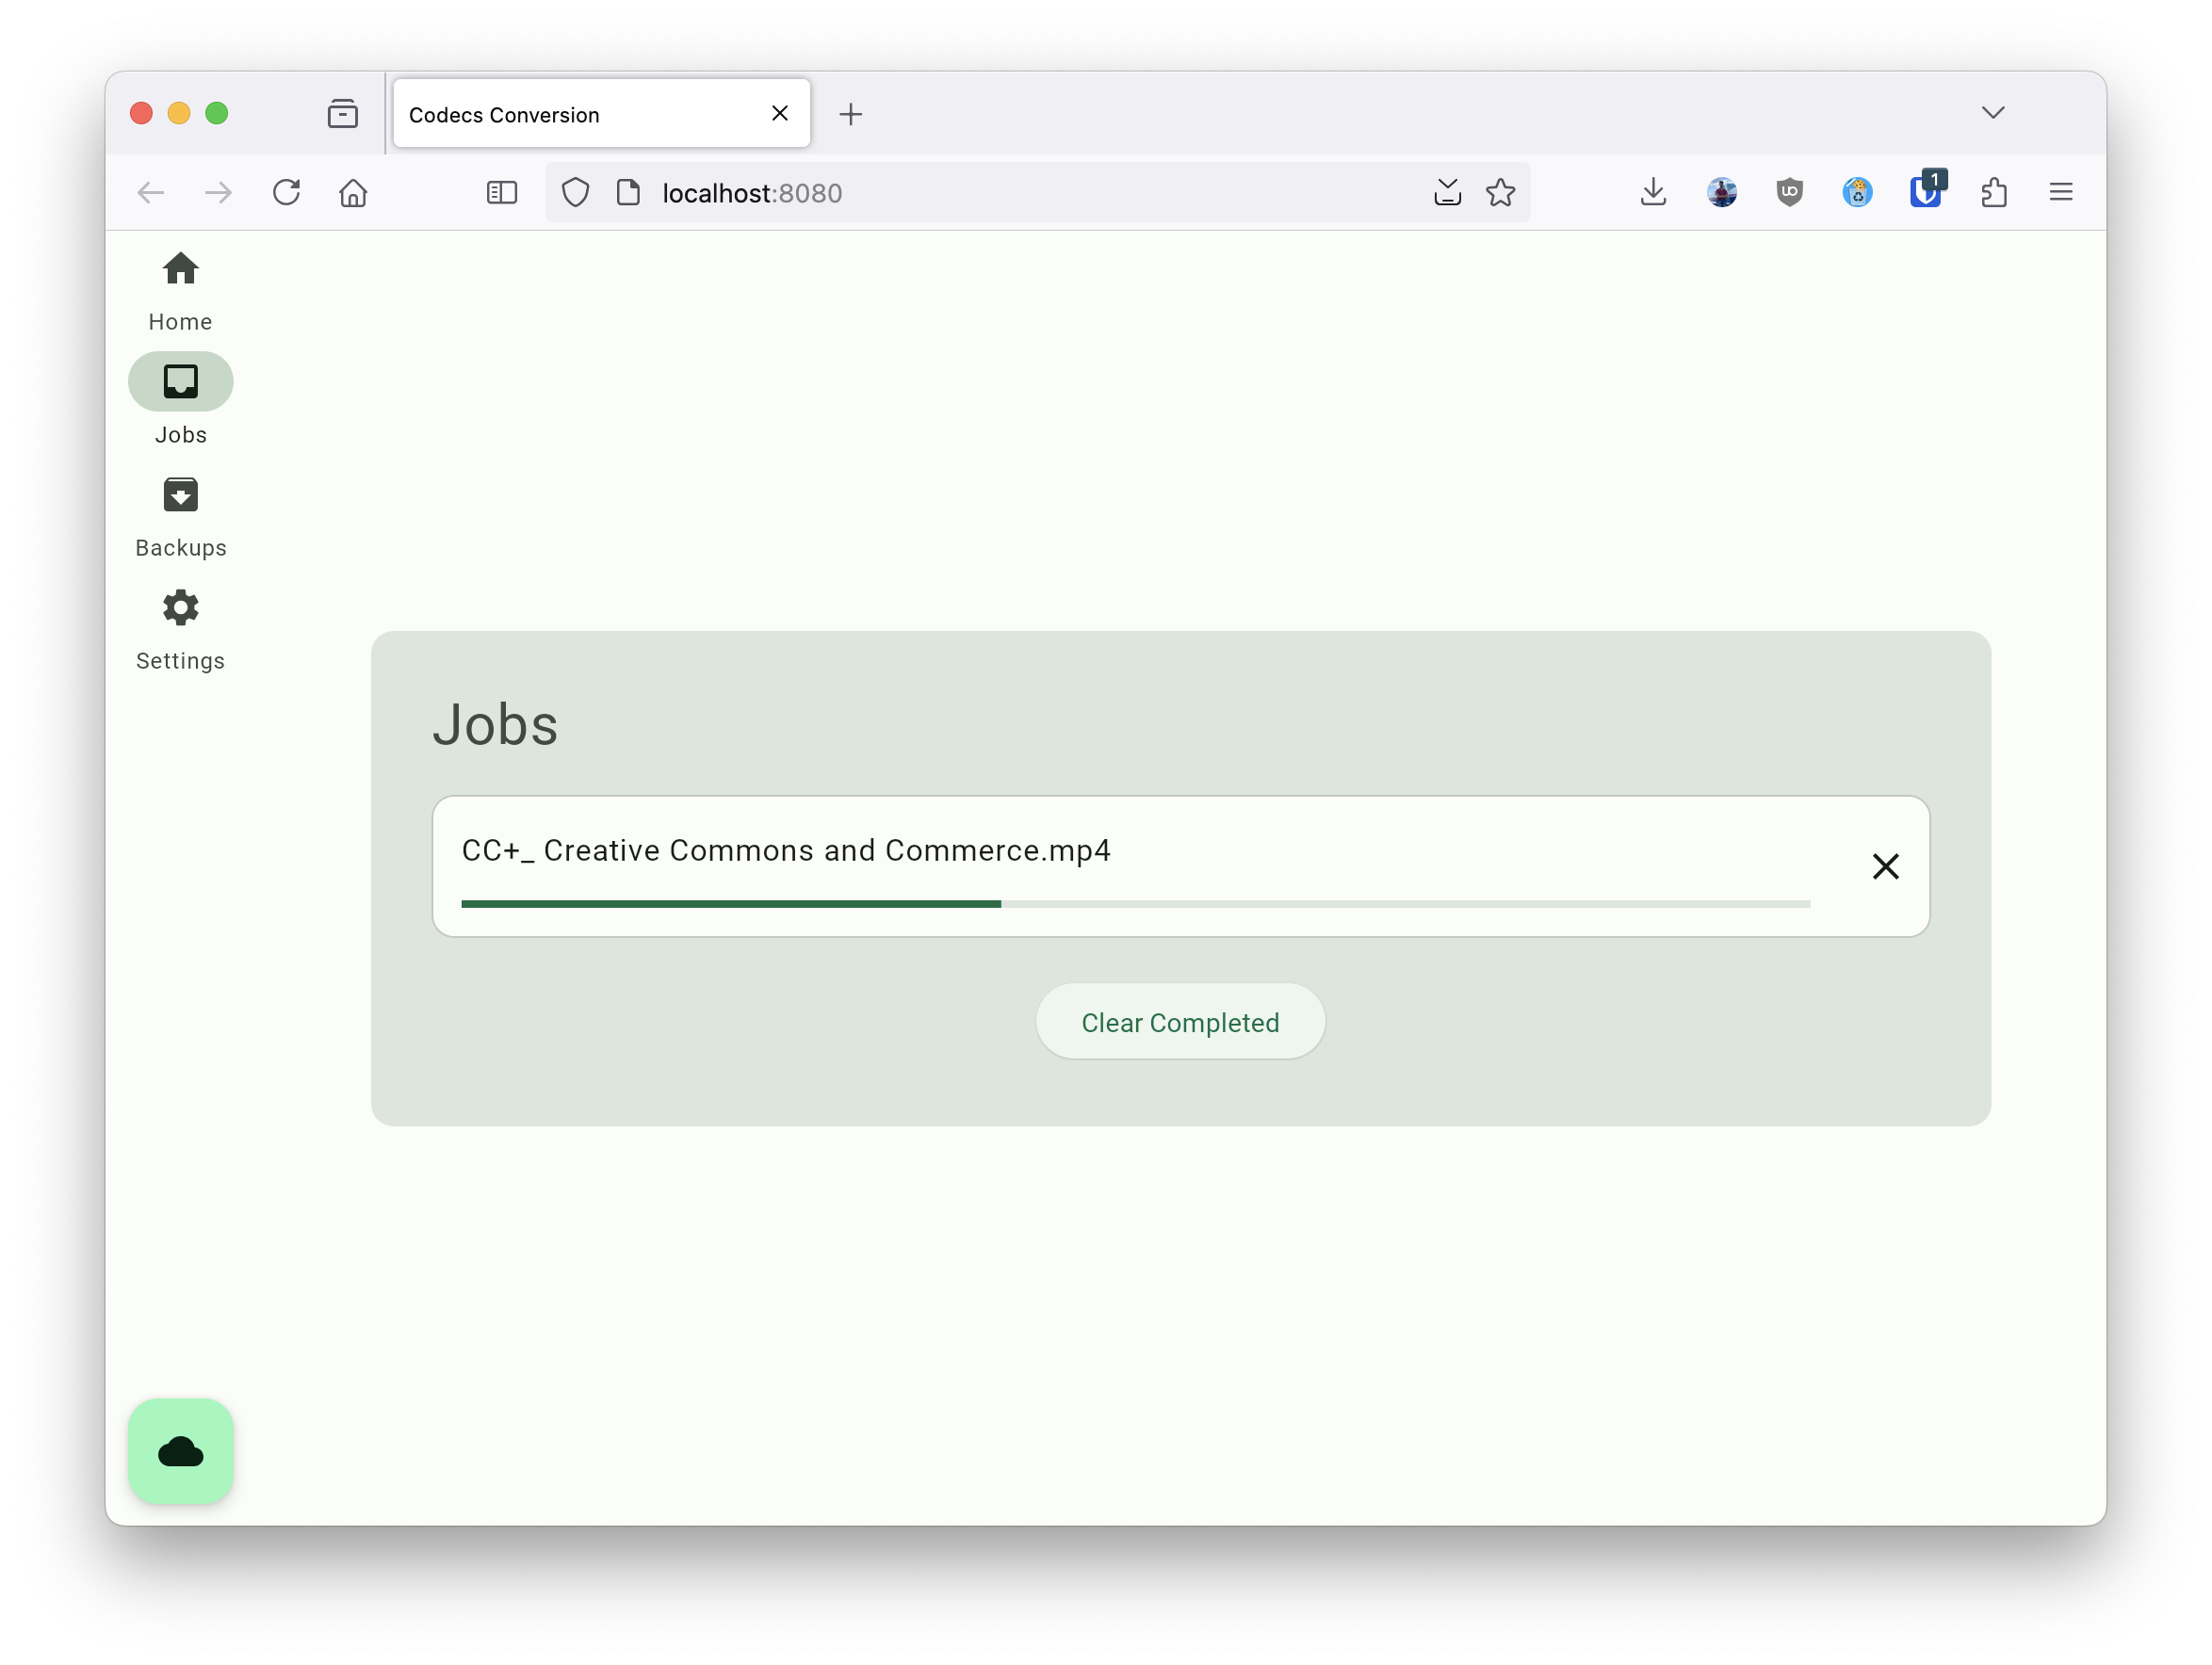Image resolution: width=2212 pixels, height=1665 pixels.
Task: Open the Backups section icon
Action: pyautogui.click(x=180, y=493)
